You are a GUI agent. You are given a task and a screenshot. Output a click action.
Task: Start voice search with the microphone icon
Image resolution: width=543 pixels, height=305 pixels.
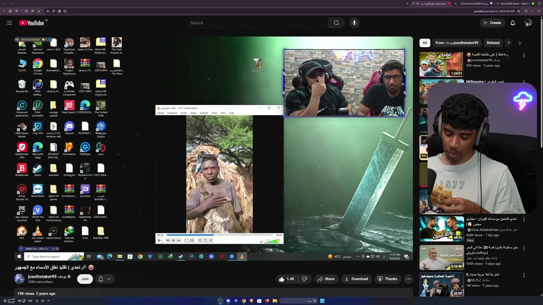coord(354,23)
